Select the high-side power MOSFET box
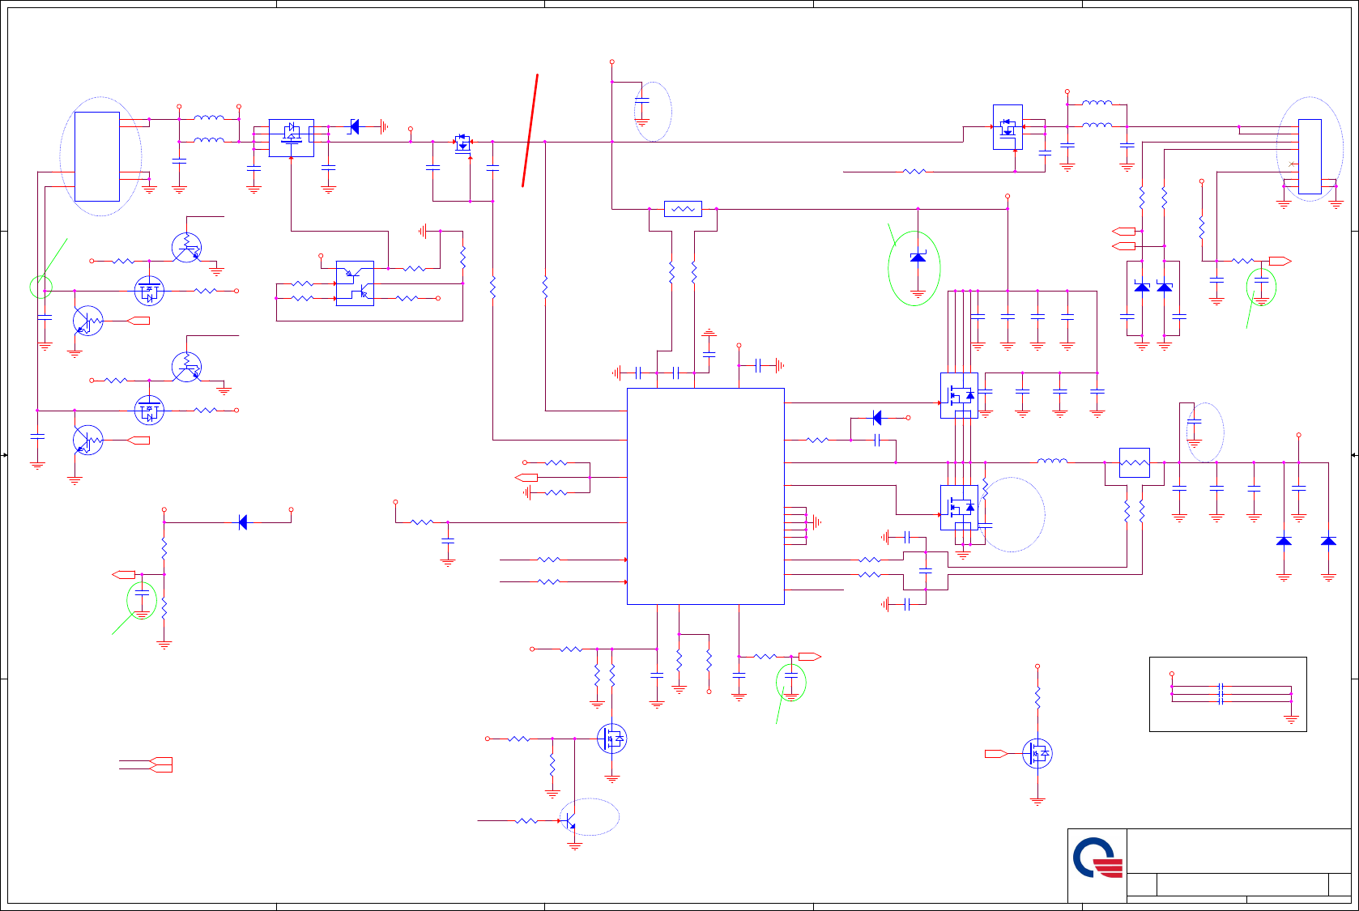This screenshot has height=911, width=1359. point(959,396)
